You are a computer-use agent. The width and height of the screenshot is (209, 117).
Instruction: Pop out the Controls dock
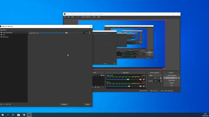click(x=179, y=73)
